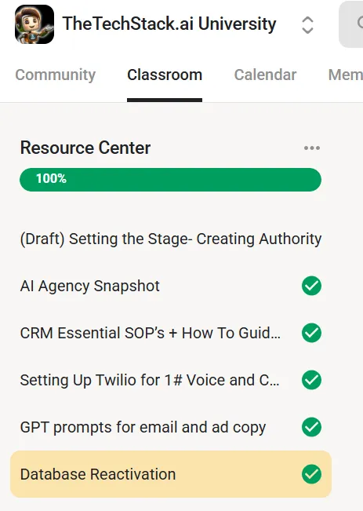
Task: Select the Classroom tab
Action: click(165, 75)
